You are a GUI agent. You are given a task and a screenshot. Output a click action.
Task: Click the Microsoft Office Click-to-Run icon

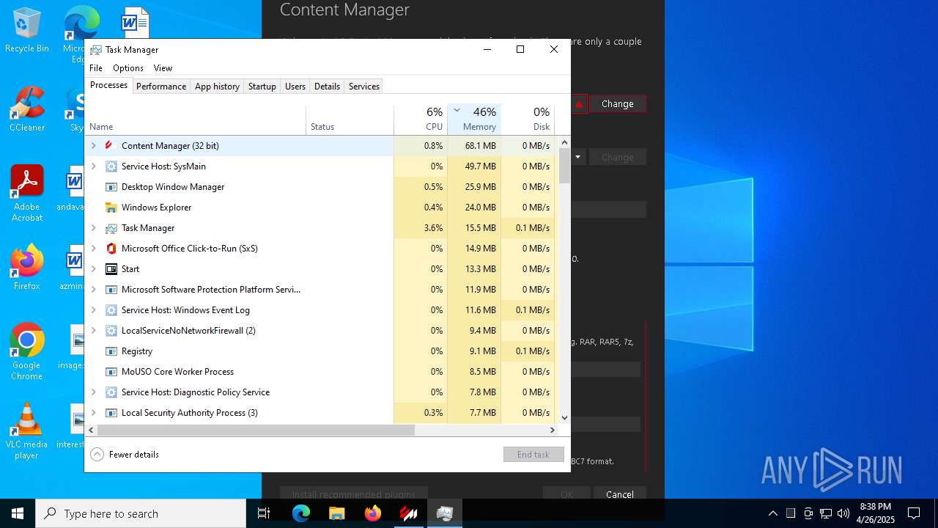[x=111, y=249]
